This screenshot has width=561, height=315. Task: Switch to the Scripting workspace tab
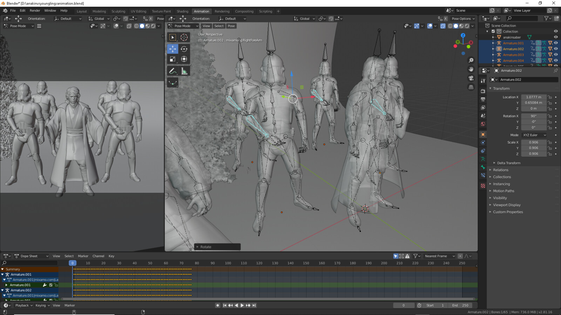[x=265, y=11]
